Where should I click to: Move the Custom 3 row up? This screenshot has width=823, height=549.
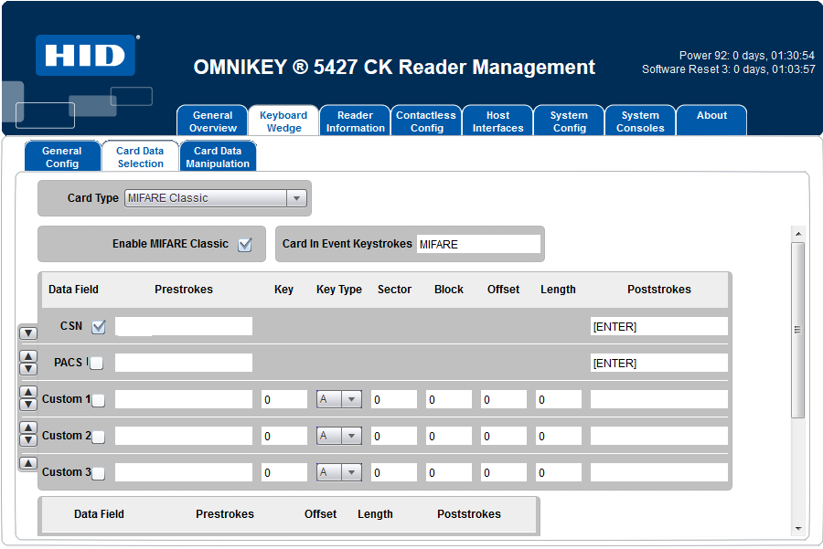pyautogui.click(x=28, y=463)
